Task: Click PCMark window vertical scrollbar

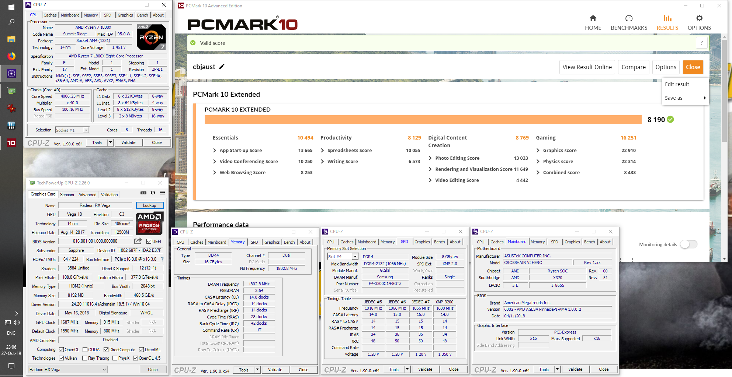Action: click(x=724, y=91)
